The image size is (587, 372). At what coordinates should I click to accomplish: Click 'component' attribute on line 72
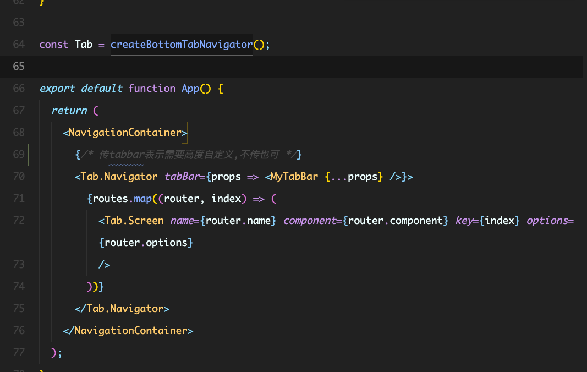pyautogui.click(x=310, y=221)
